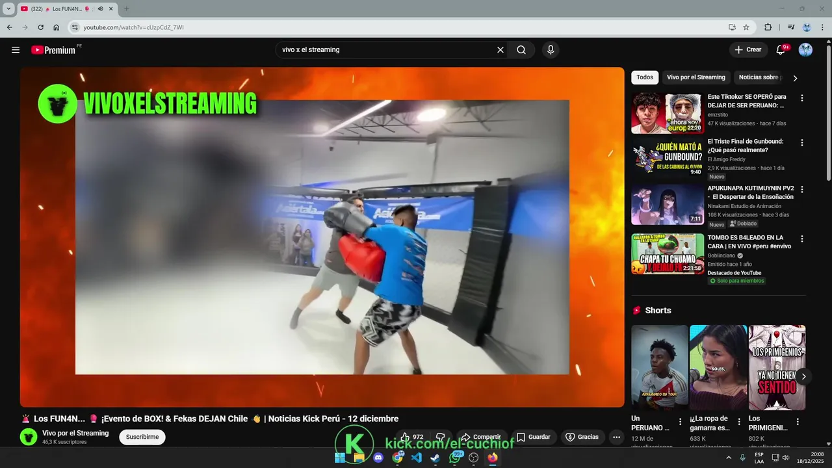Start voice search with microphone icon
This screenshot has width=832, height=468.
tap(551, 50)
